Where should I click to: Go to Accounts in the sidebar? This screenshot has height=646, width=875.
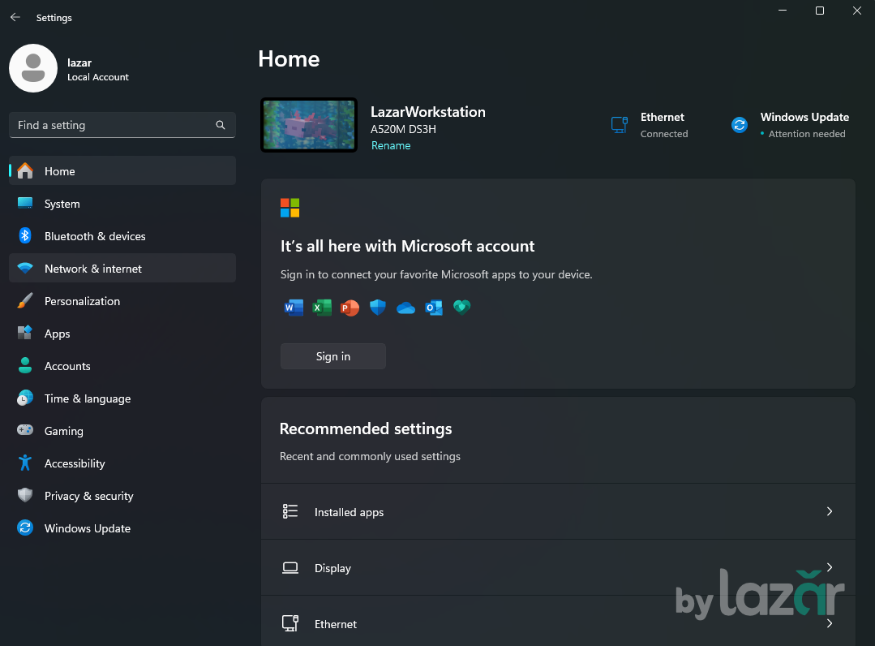tap(67, 366)
